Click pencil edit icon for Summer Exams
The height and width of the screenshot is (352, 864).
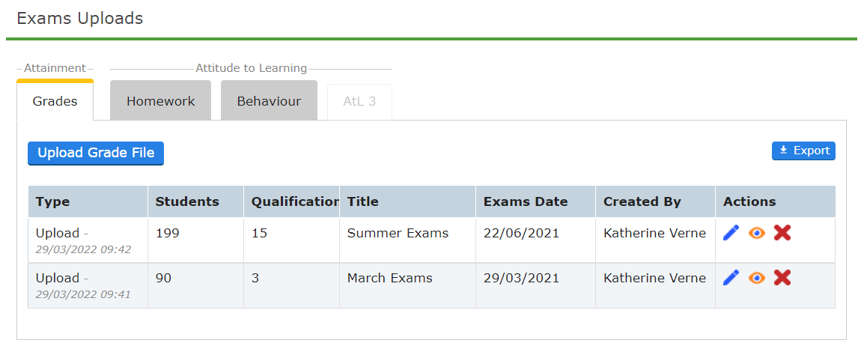(731, 233)
